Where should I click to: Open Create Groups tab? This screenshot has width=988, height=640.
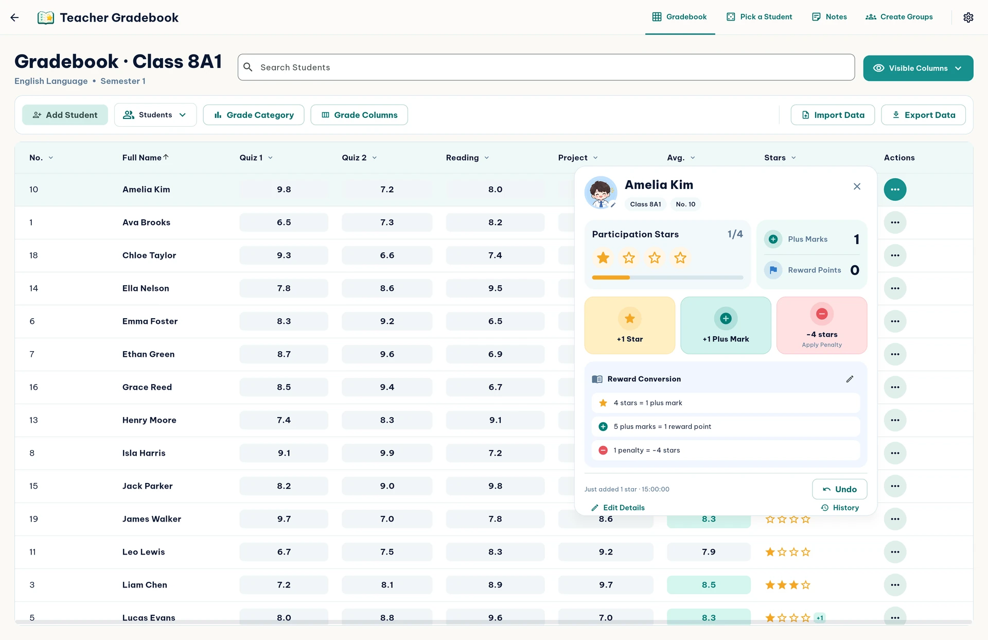(x=899, y=17)
